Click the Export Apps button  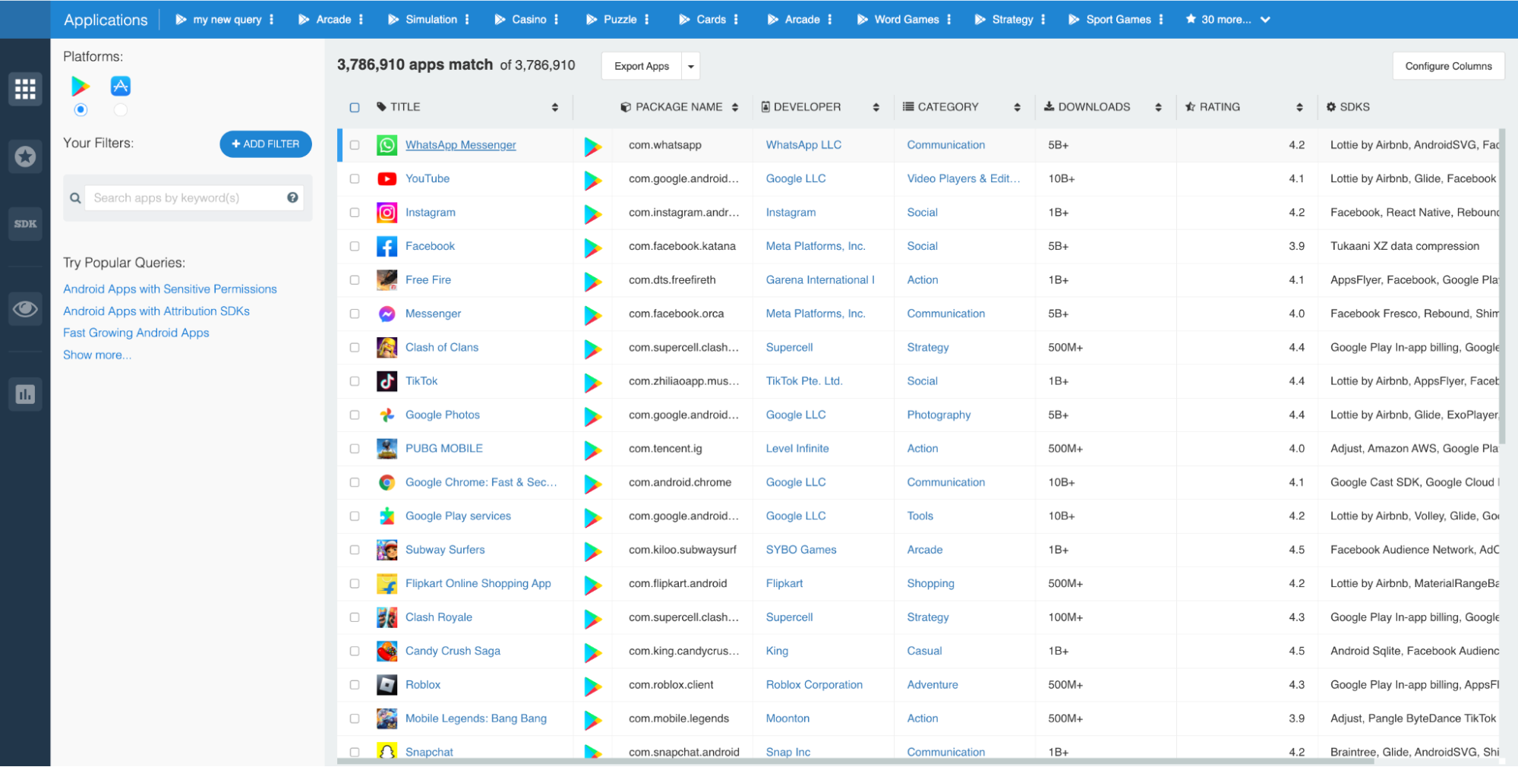pos(642,66)
